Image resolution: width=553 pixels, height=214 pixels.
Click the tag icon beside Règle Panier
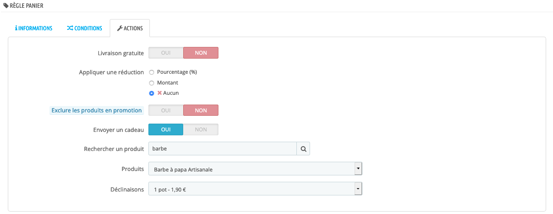tap(6, 6)
